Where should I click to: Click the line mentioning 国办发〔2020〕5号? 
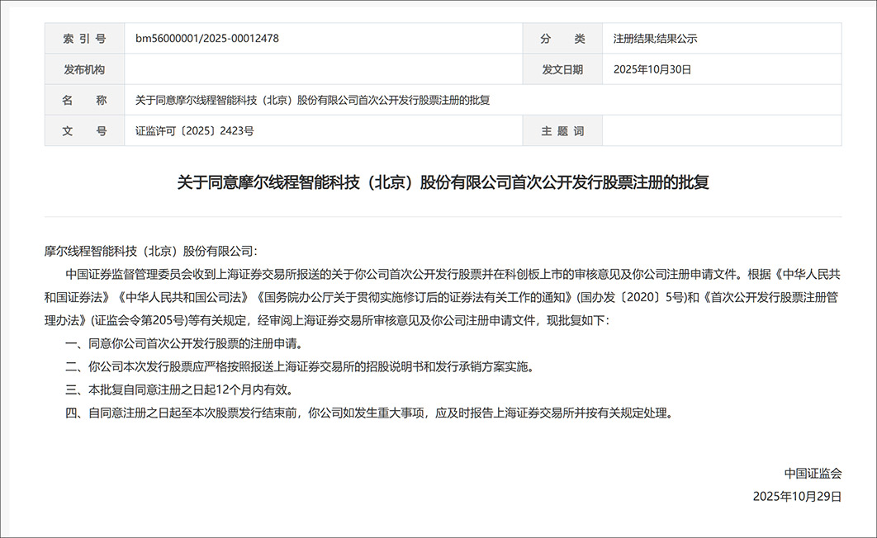441,297
